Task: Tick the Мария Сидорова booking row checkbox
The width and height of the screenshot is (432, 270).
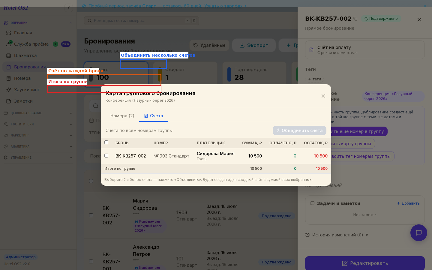Action: pyautogui.click(x=91, y=215)
